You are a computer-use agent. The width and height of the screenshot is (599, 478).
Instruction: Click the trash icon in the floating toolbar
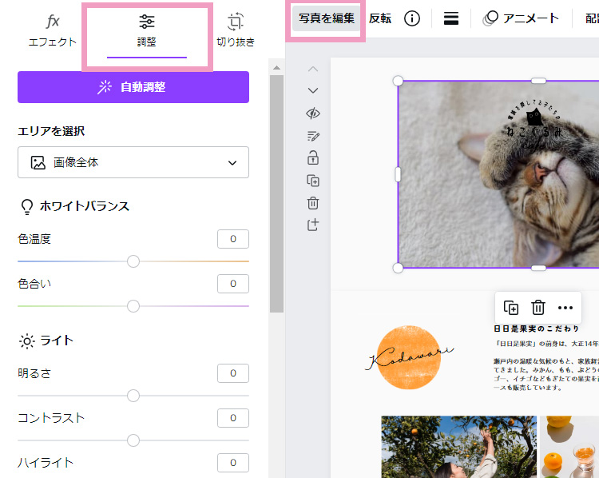pos(538,308)
